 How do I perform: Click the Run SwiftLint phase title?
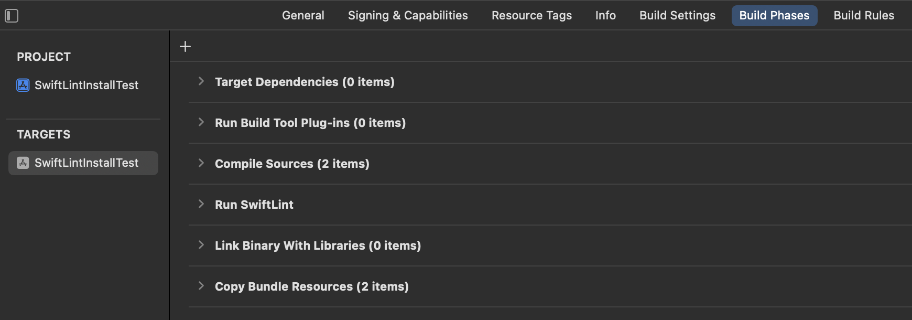[254, 205]
